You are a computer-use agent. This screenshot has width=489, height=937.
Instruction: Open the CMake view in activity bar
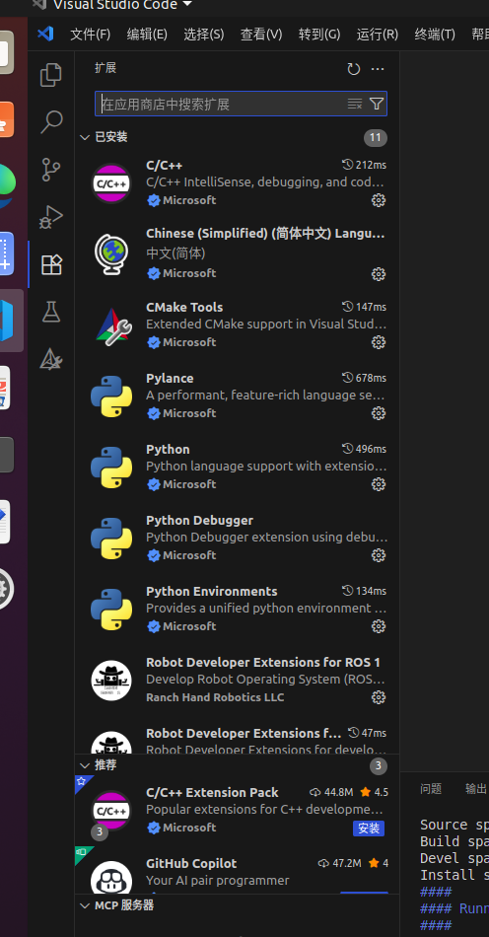click(x=51, y=359)
